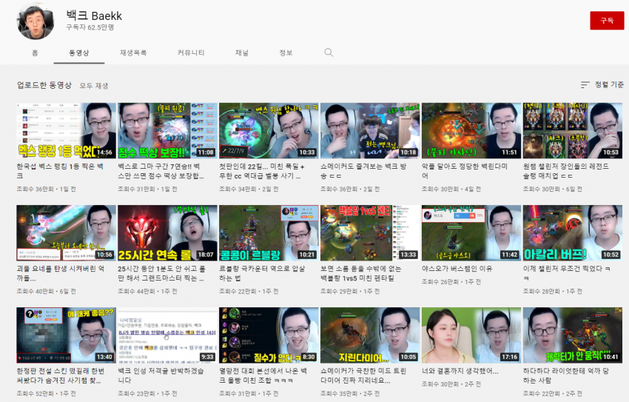This screenshot has width=629, height=402.
Task: Click the 구독자 62.5만명 subscriber count
Action: tap(90, 27)
